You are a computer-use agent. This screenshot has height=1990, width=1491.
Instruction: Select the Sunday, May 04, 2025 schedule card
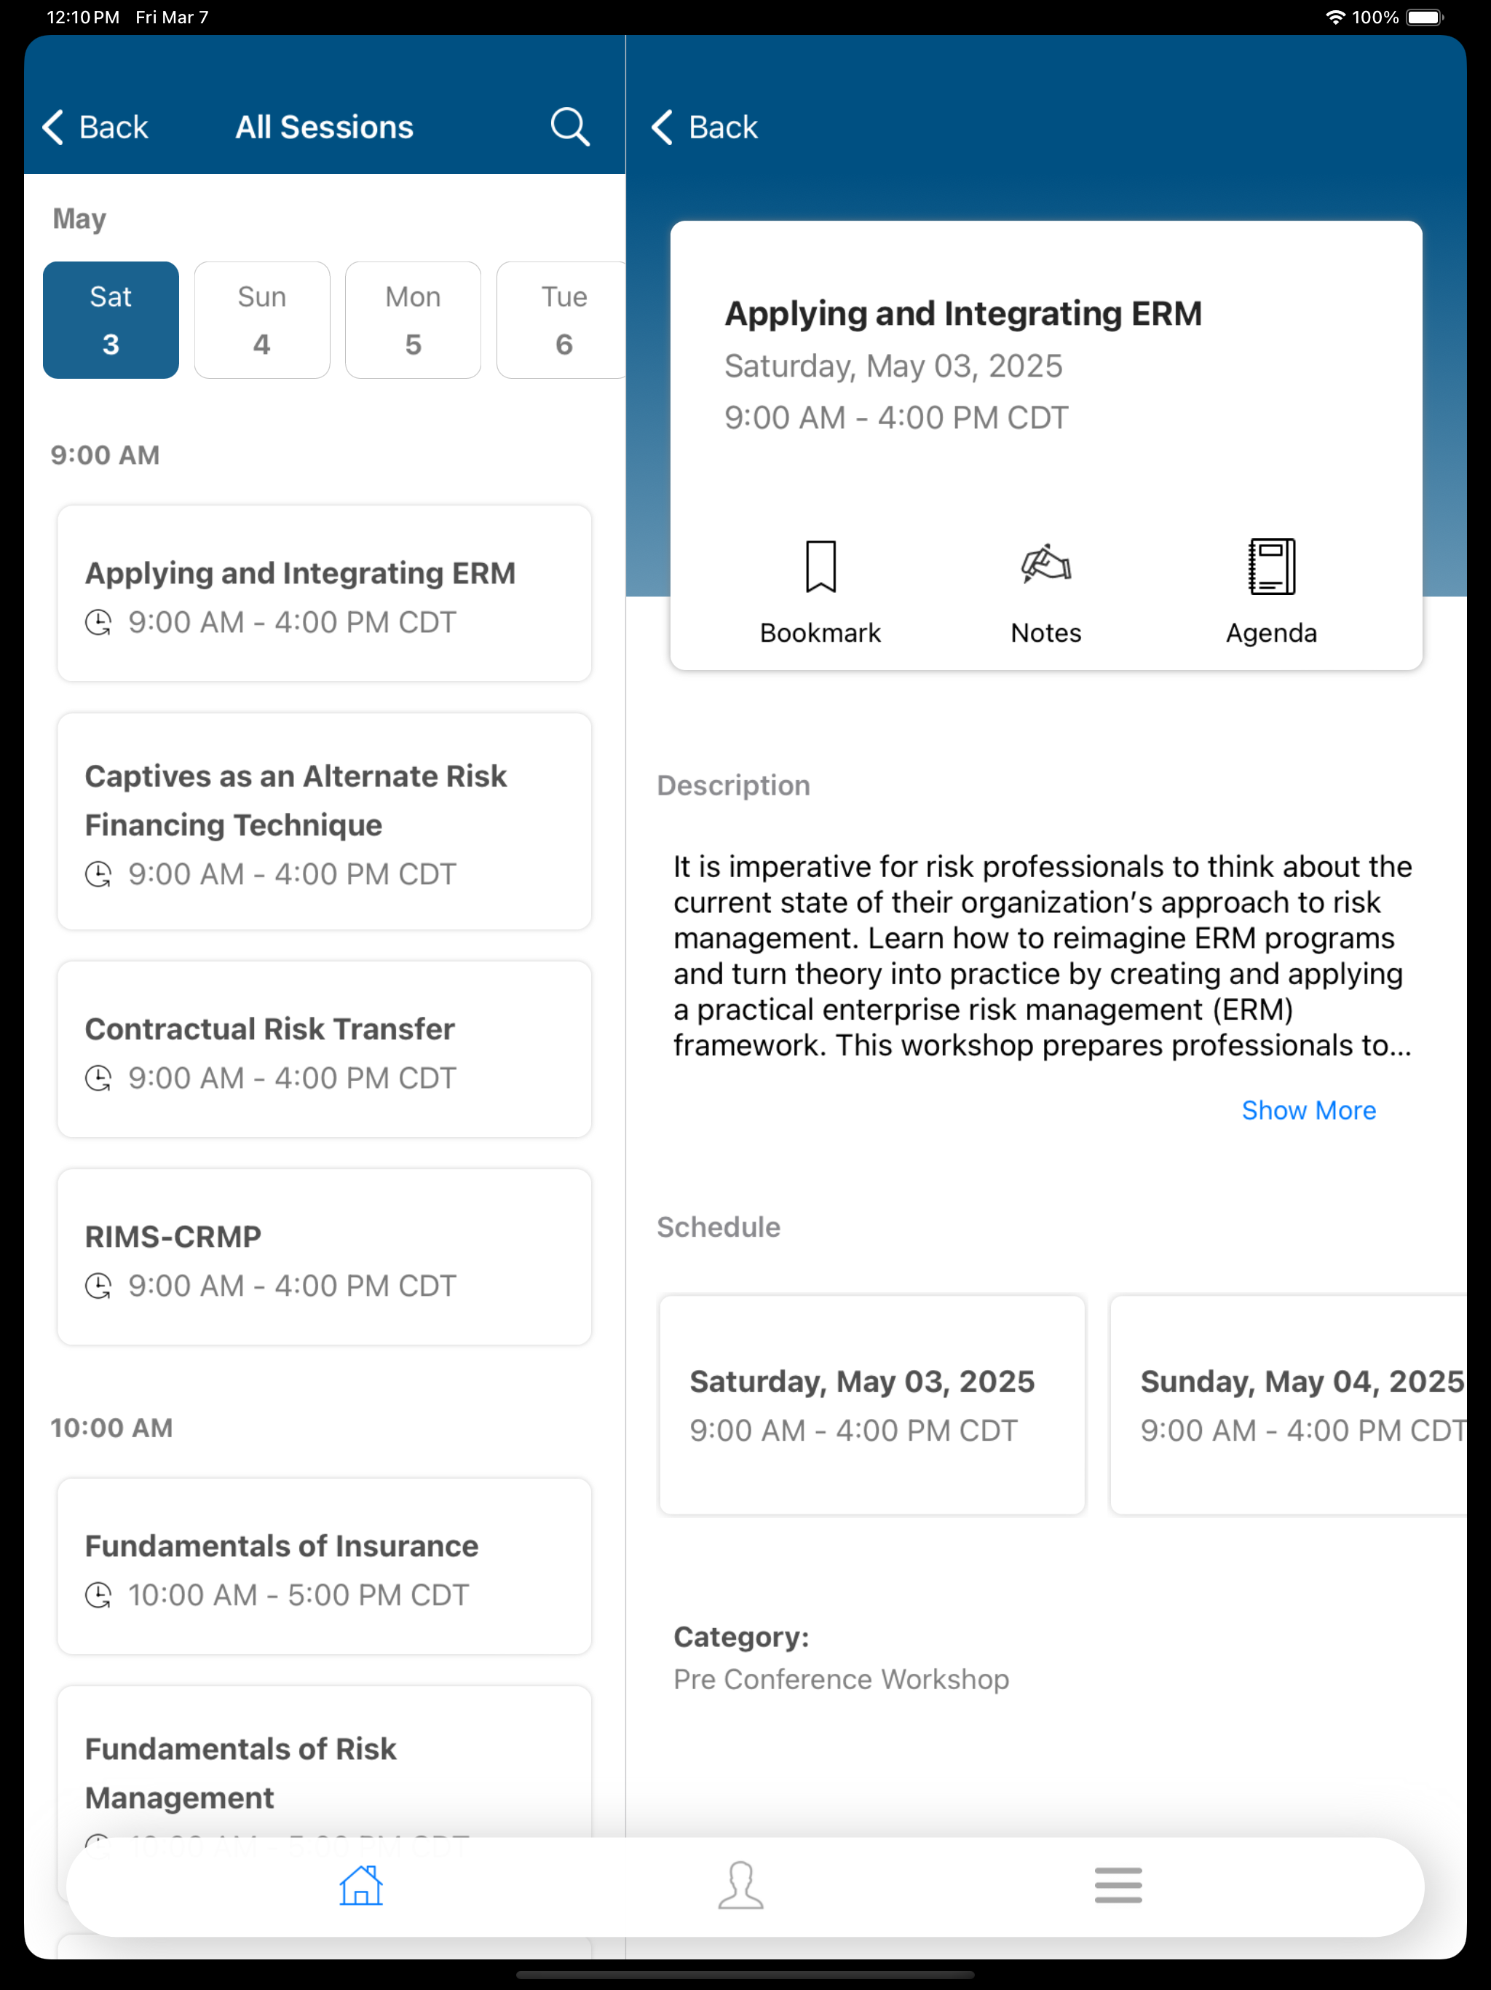pyautogui.click(x=1289, y=1405)
